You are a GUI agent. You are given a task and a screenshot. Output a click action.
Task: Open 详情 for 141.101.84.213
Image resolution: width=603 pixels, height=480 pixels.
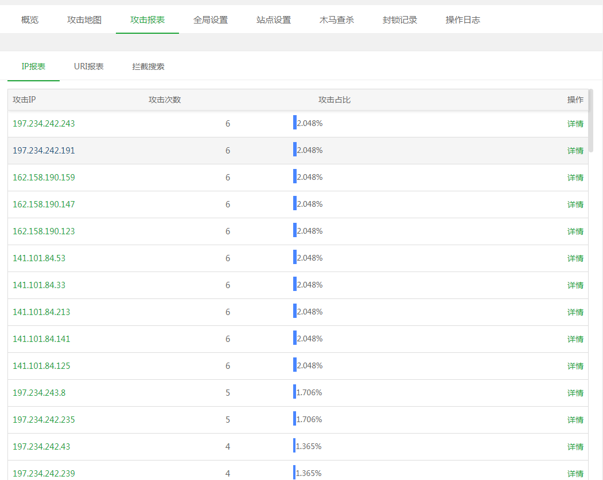(575, 312)
